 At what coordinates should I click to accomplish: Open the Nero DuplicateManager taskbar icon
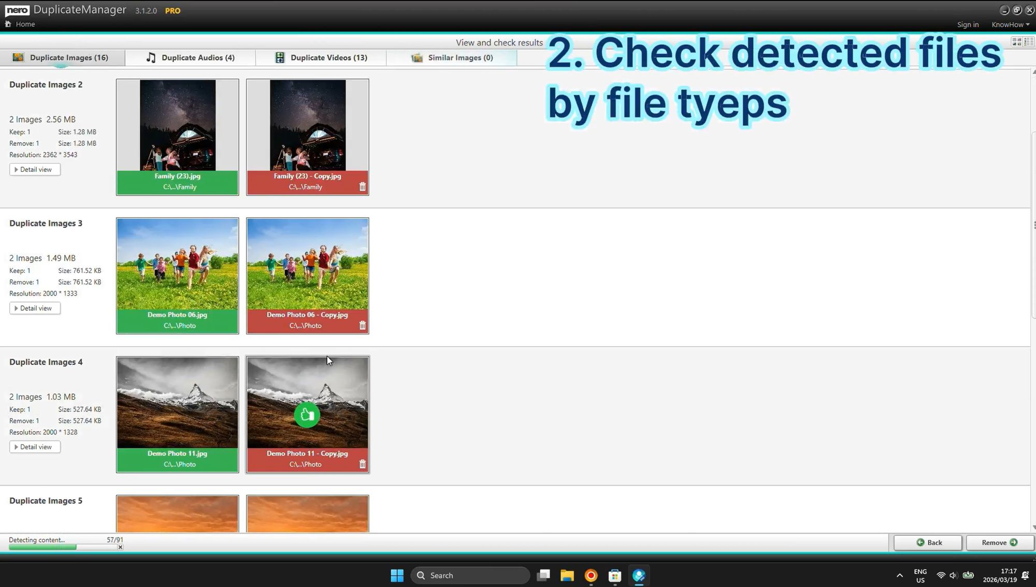(x=639, y=575)
